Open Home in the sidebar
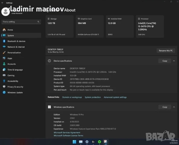Viewport: 179px width, 145px height. click(x=21, y=30)
